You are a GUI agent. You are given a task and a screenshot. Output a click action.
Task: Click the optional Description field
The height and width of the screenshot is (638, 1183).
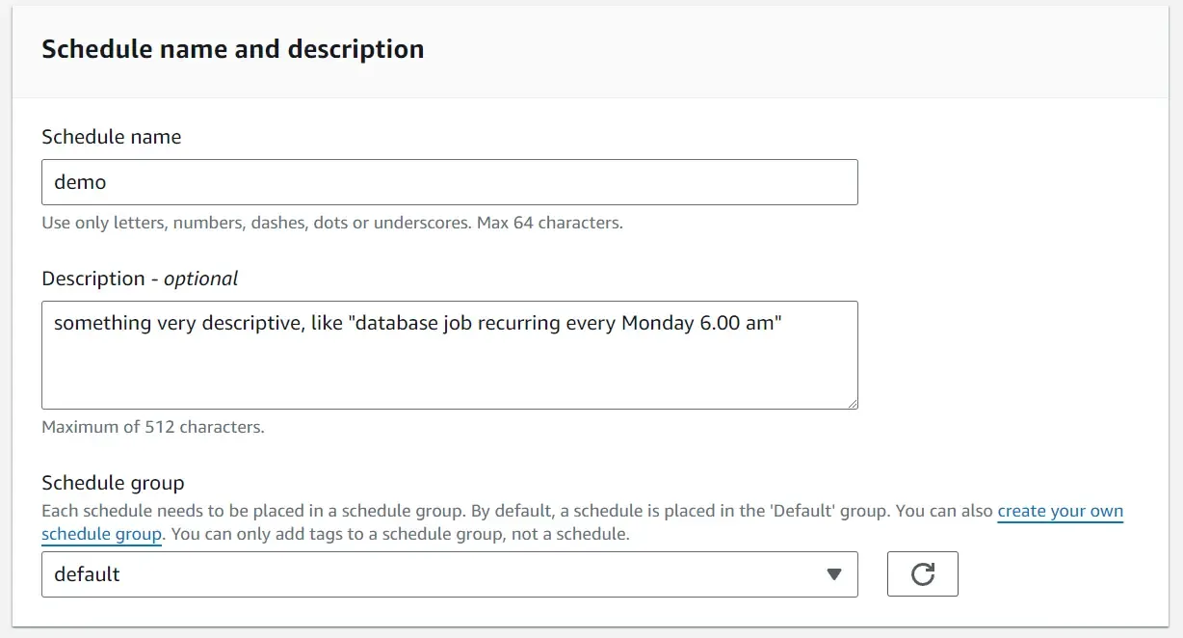point(449,355)
